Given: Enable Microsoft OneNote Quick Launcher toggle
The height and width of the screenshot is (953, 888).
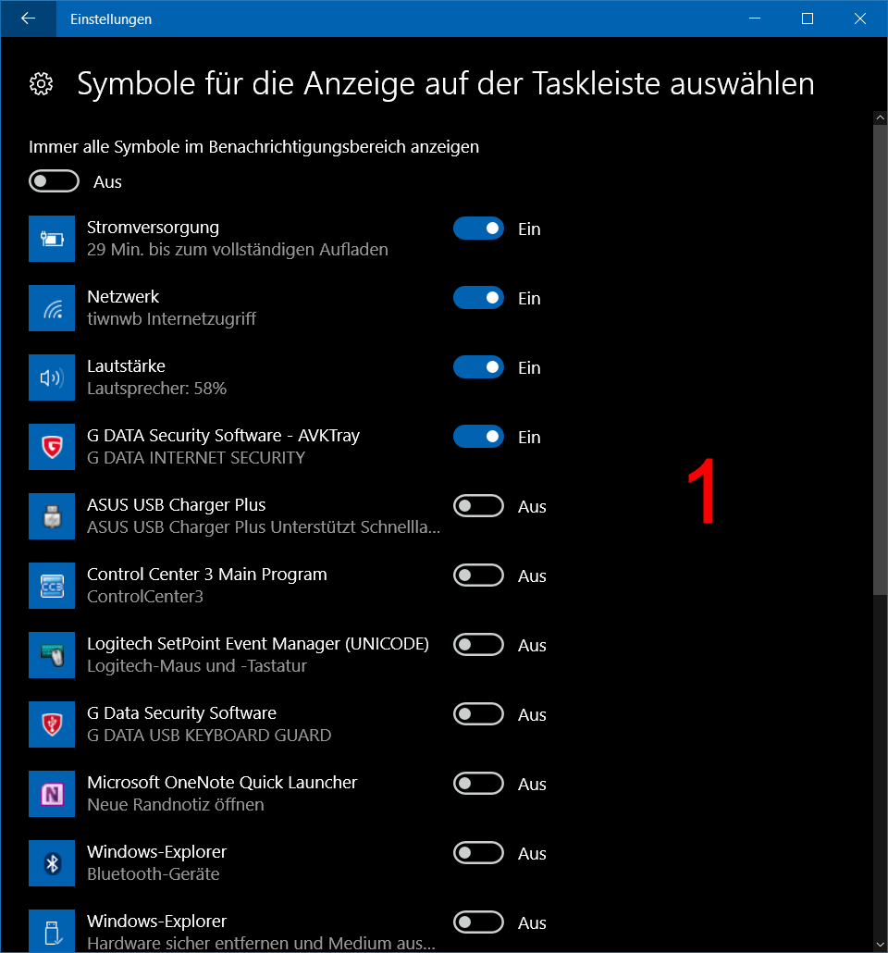Looking at the screenshot, I should (478, 784).
